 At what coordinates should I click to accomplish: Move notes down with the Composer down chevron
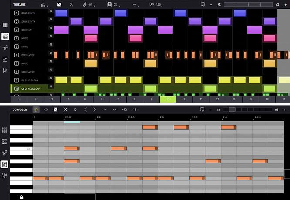[x=115, y=110]
